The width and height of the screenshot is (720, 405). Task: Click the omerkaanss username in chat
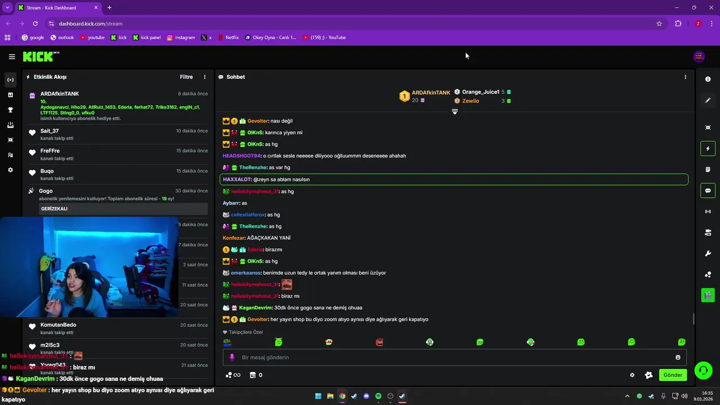(246, 273)
